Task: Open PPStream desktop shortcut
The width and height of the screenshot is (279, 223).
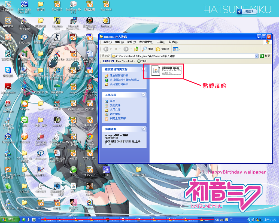Action: point(24,105)
